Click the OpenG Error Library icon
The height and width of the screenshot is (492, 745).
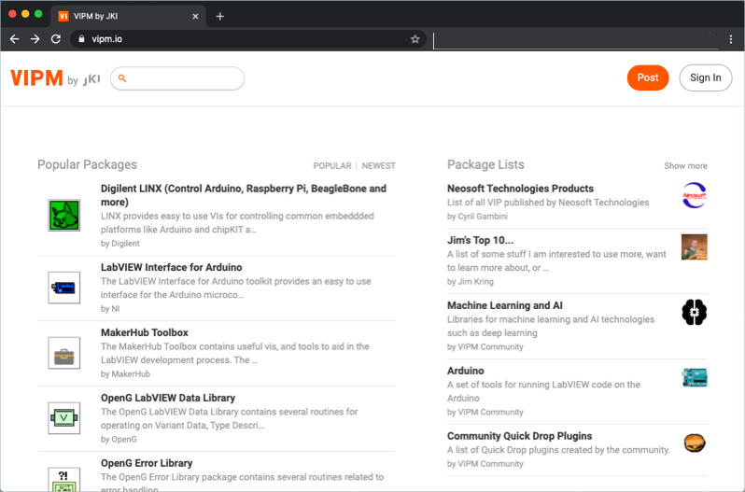pyautogui.click(x=64, y=479)
